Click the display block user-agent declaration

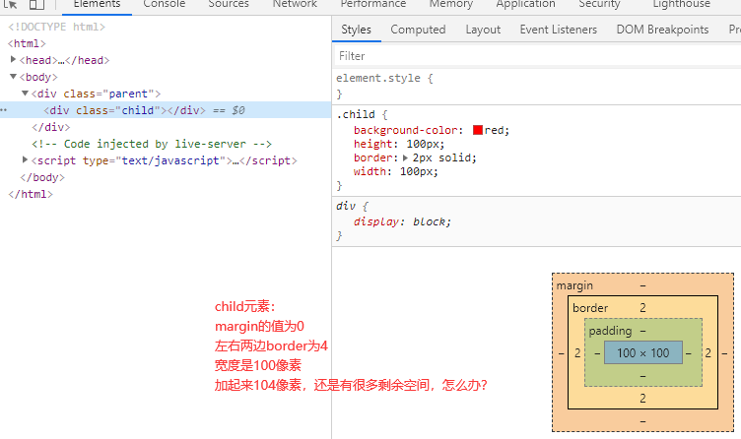402,221
